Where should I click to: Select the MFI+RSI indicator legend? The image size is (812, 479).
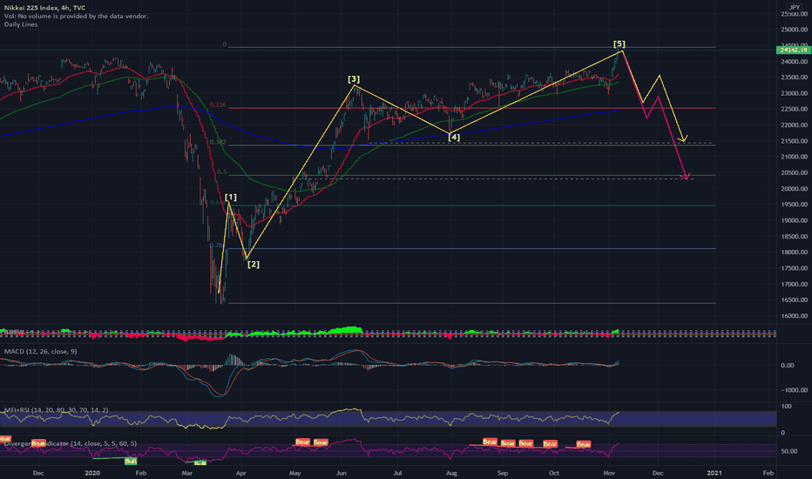pyautogui.click(x=56, y=410)
